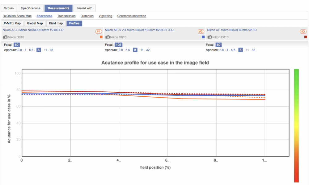Image resolution: width=309 pixels, height=185 pixels.
Task: Open the Nikon AF Micro-Nikkor 60mm f/2.8D link
Action: point(232,30)
